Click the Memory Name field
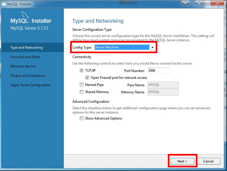The image size is (227, 171). tap(163, 92)
